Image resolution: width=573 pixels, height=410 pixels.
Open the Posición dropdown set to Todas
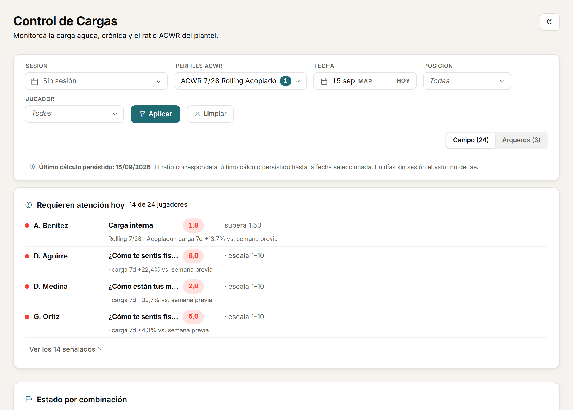[467, 81]
